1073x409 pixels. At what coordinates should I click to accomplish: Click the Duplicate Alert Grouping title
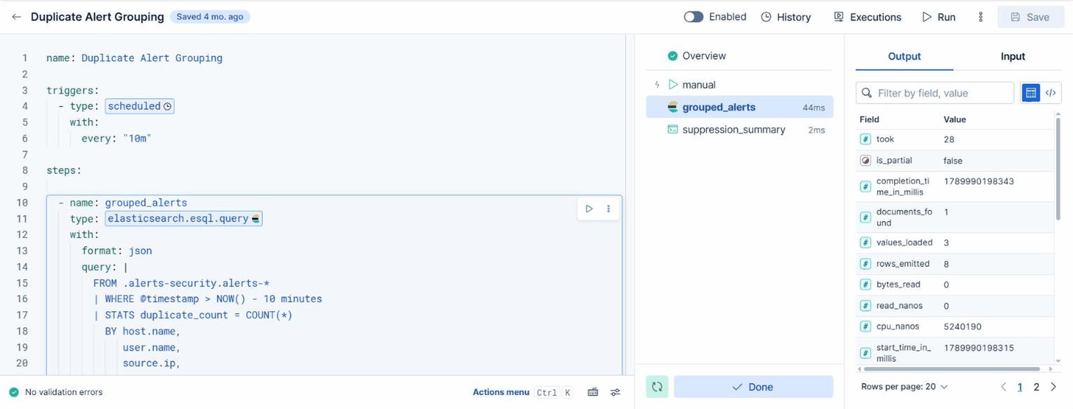coord(97,17)
